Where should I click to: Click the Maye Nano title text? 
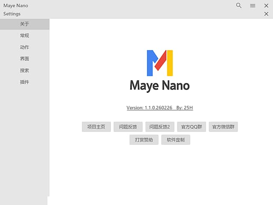[x=160, y=85]
